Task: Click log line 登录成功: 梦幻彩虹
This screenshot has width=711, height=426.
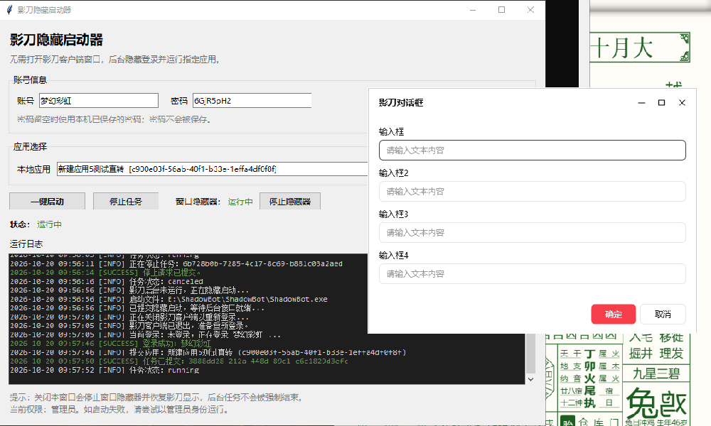Action: tap(111, 343)
